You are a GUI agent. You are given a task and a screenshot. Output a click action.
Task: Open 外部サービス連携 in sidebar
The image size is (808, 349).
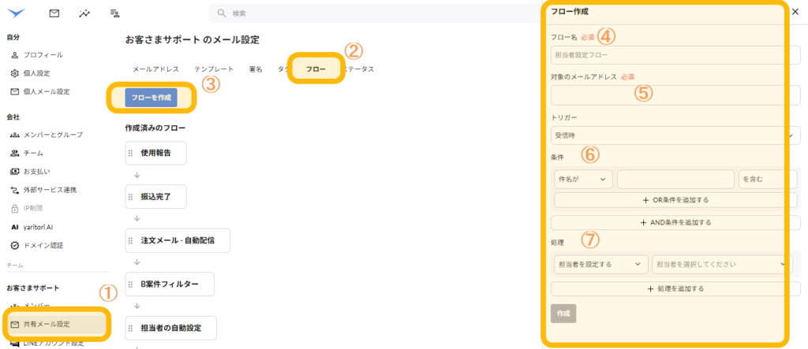coord(48,190)
